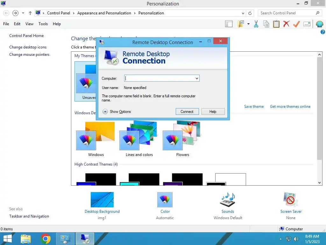Open the Tools menu

pos(43,24)
